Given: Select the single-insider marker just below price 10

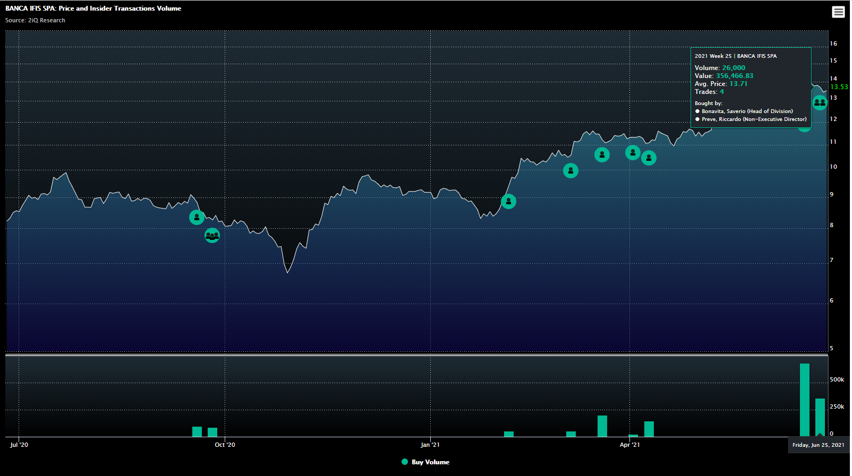Looking at the screenshot, I should point(570,170).
